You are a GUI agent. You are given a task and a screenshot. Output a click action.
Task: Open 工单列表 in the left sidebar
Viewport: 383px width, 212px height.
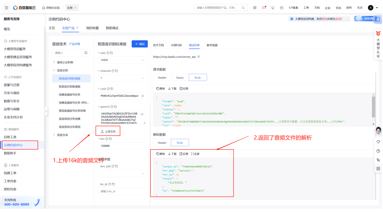[x=10, y=181]
